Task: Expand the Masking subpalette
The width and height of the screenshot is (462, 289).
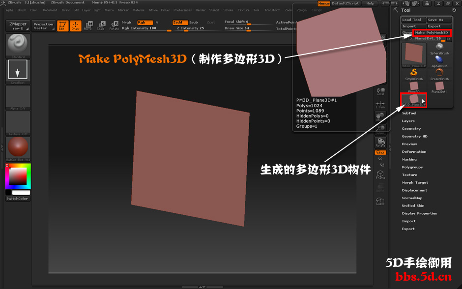Action: pos(409,159)
